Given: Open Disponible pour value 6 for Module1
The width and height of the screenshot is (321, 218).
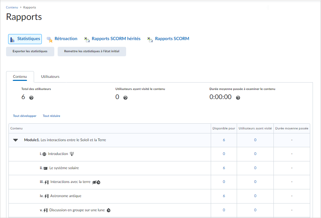Looking at the screenshot, I should 224,140.
